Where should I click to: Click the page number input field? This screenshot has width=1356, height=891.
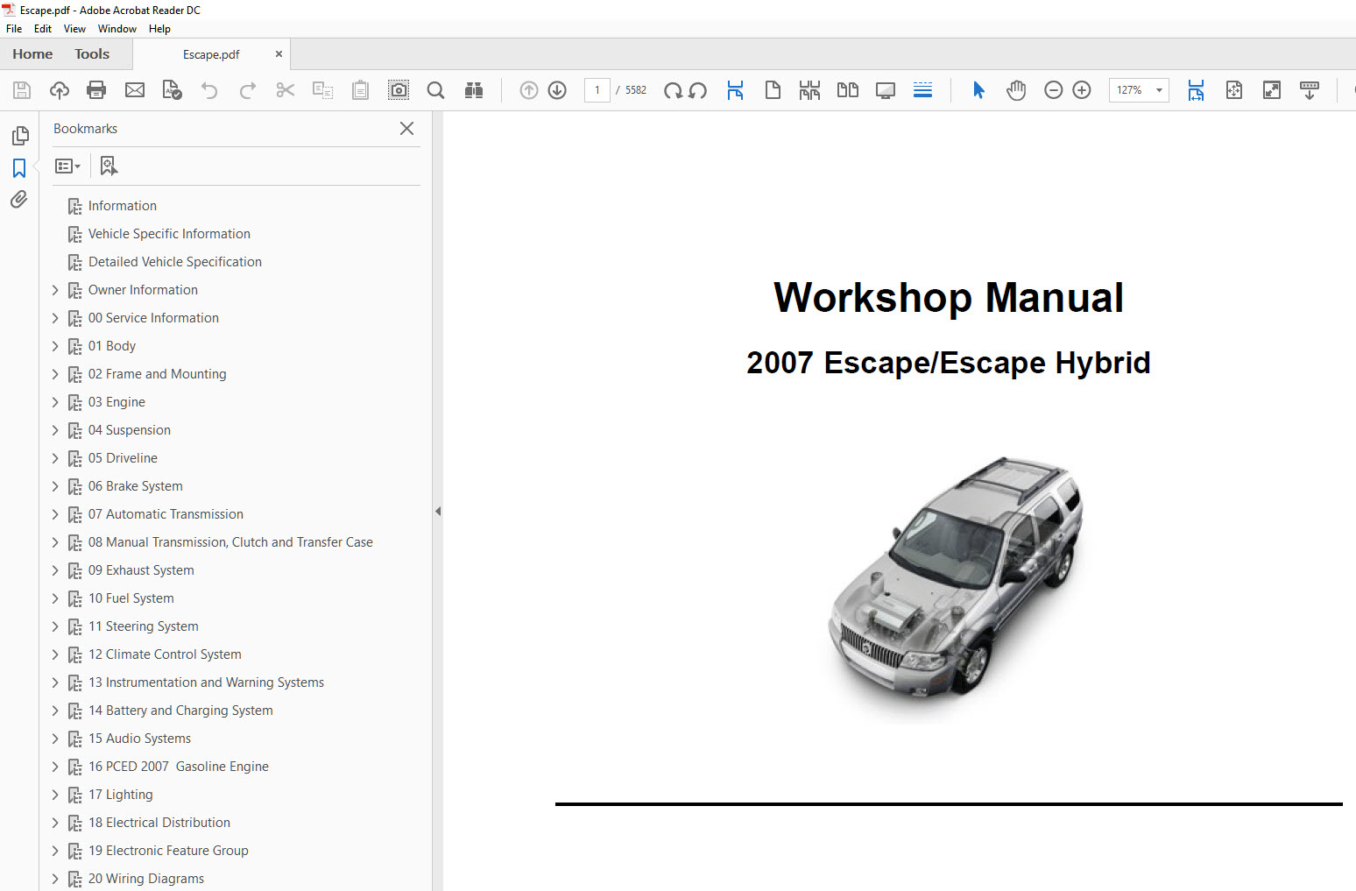pos(597,90)
